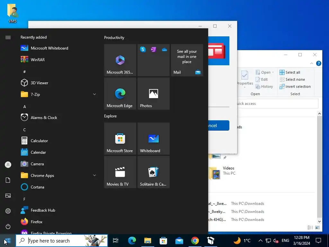Open OneDrive from the Office tile group
The image size is (329, 247).
coord(164,50)
